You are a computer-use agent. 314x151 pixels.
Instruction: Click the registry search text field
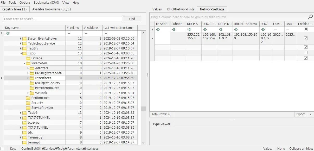coord(62,19)
